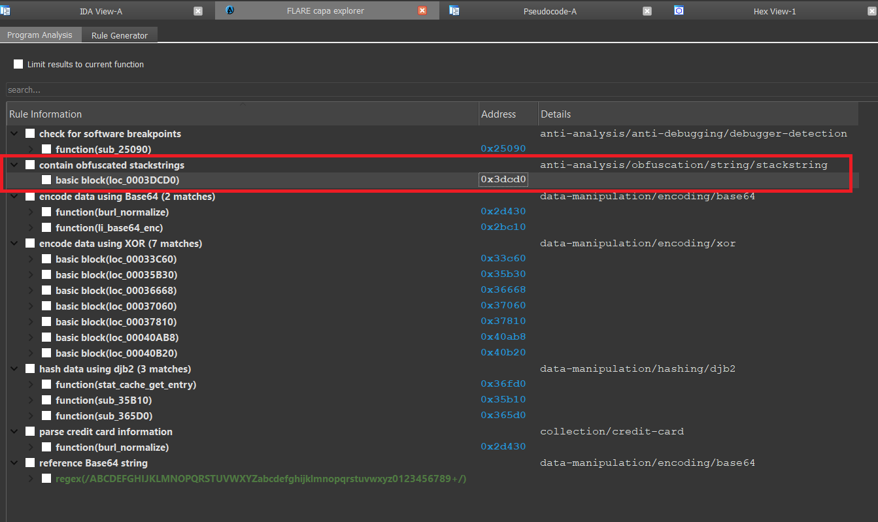This screenshot has width=878, height=522.
Task: Switch to the Rule Generator tab
Action: coord(120,35)
